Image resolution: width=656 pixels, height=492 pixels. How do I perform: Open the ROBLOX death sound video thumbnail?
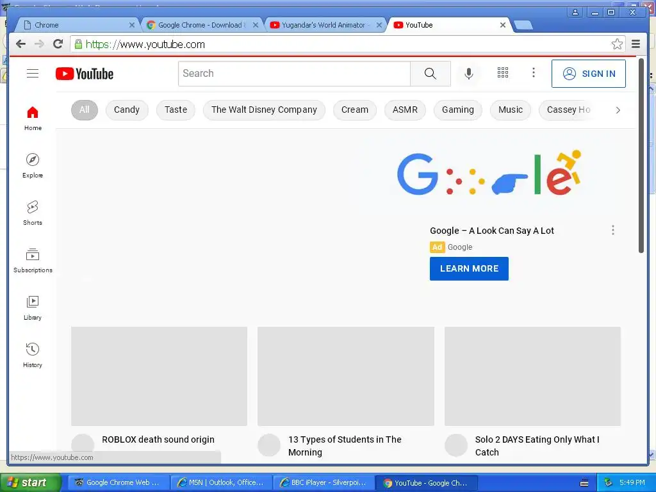159,376
